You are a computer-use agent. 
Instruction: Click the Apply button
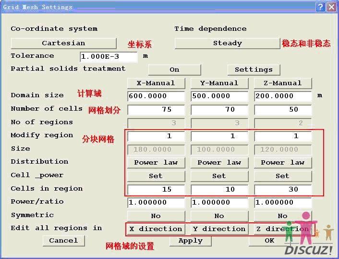190,241
